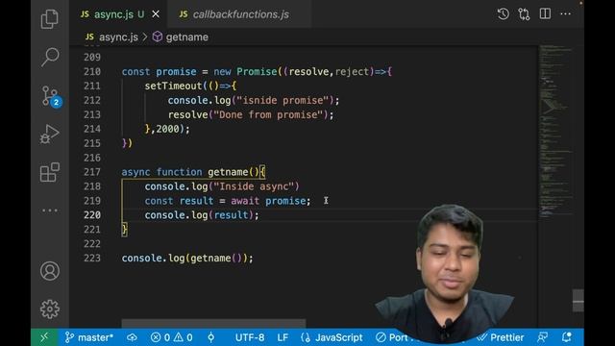This screenshot has height=346, width=615.
Task: Click the string "Inside async"
Action: (x=254, y=186)
